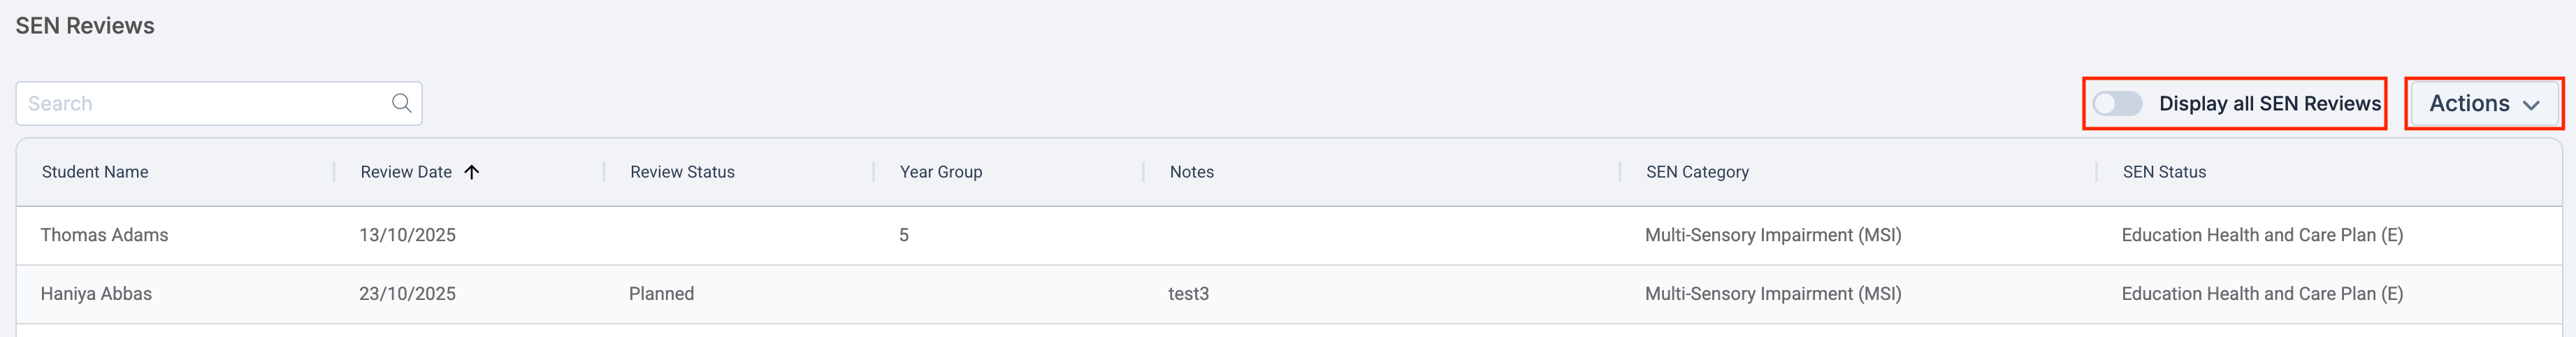Open Haniya Abbas review row

point(96,294)
